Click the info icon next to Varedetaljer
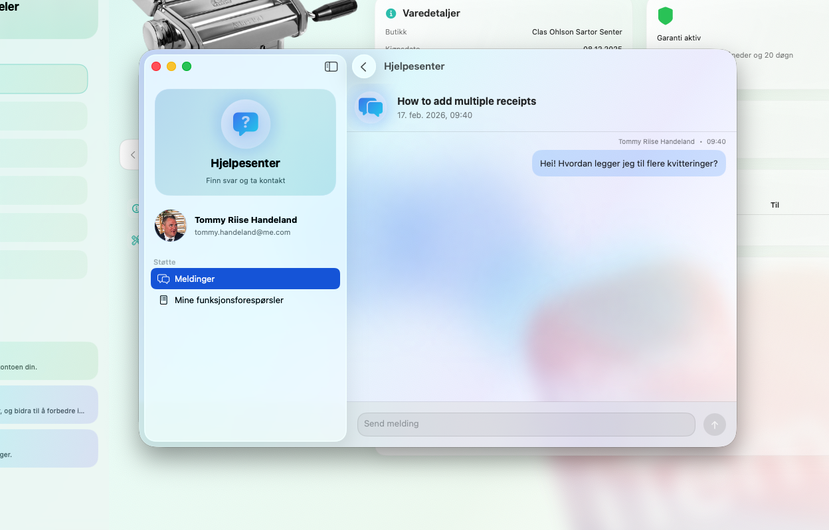Screen dimensions: 829x530 [x=391, y=13]
